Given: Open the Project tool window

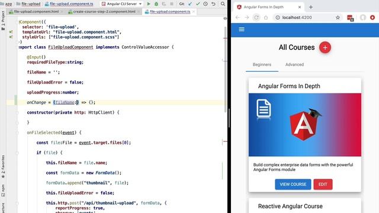Looking at the screenshot, I should (x=3, y=21).
